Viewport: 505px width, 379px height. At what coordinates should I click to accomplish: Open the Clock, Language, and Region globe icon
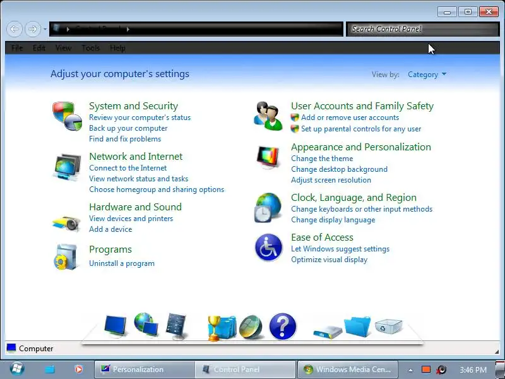(268, 208)
